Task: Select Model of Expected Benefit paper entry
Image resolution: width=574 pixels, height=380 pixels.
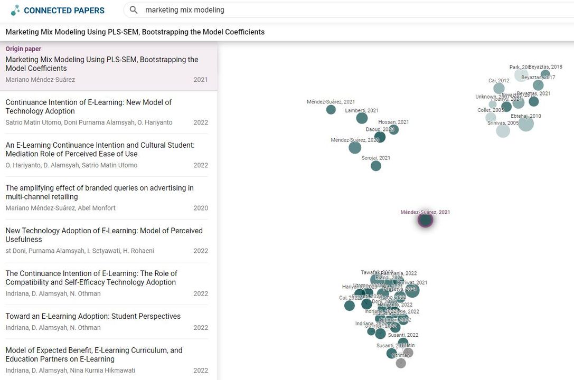Action: (x=107, y=360)
